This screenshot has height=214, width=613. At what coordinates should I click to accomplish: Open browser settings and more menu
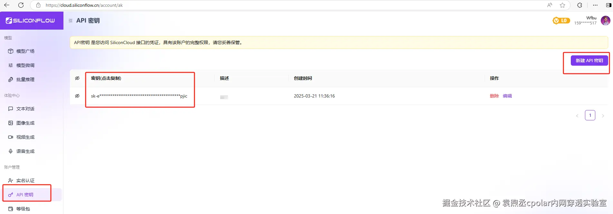click(595, 5)
